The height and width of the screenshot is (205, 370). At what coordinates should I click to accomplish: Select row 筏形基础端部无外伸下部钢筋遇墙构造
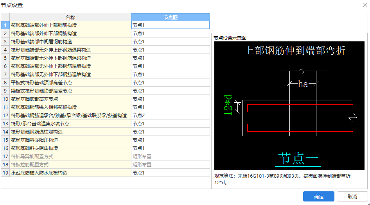coord(70,75)
